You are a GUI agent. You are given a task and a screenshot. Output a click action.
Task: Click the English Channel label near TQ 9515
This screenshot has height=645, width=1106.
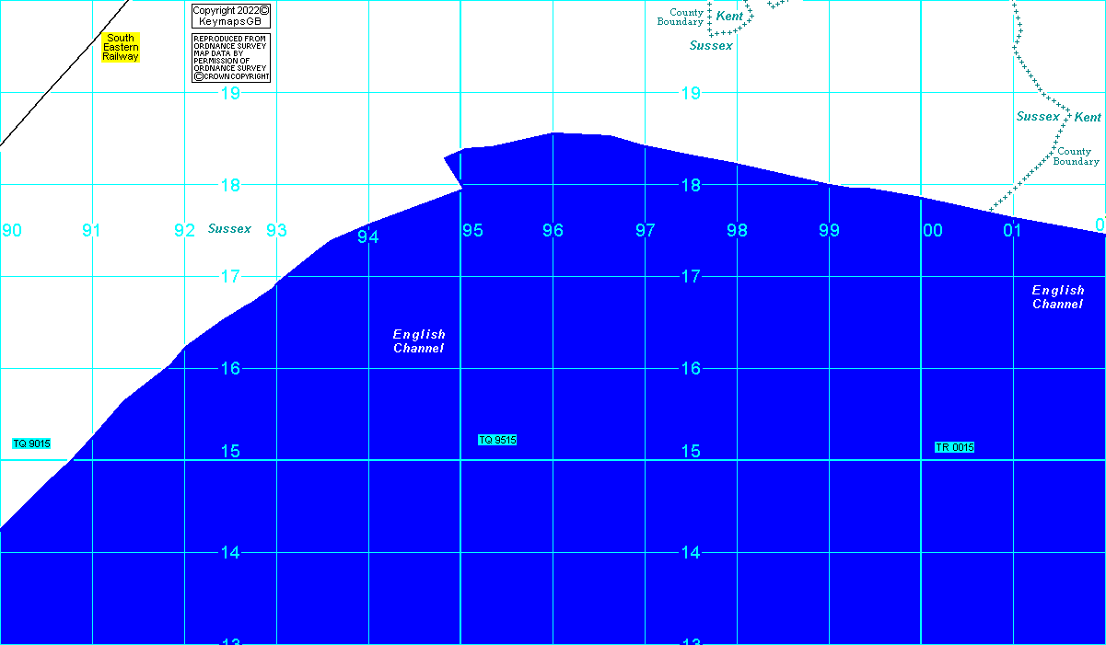pyautogui.click(x=419, y=341)
